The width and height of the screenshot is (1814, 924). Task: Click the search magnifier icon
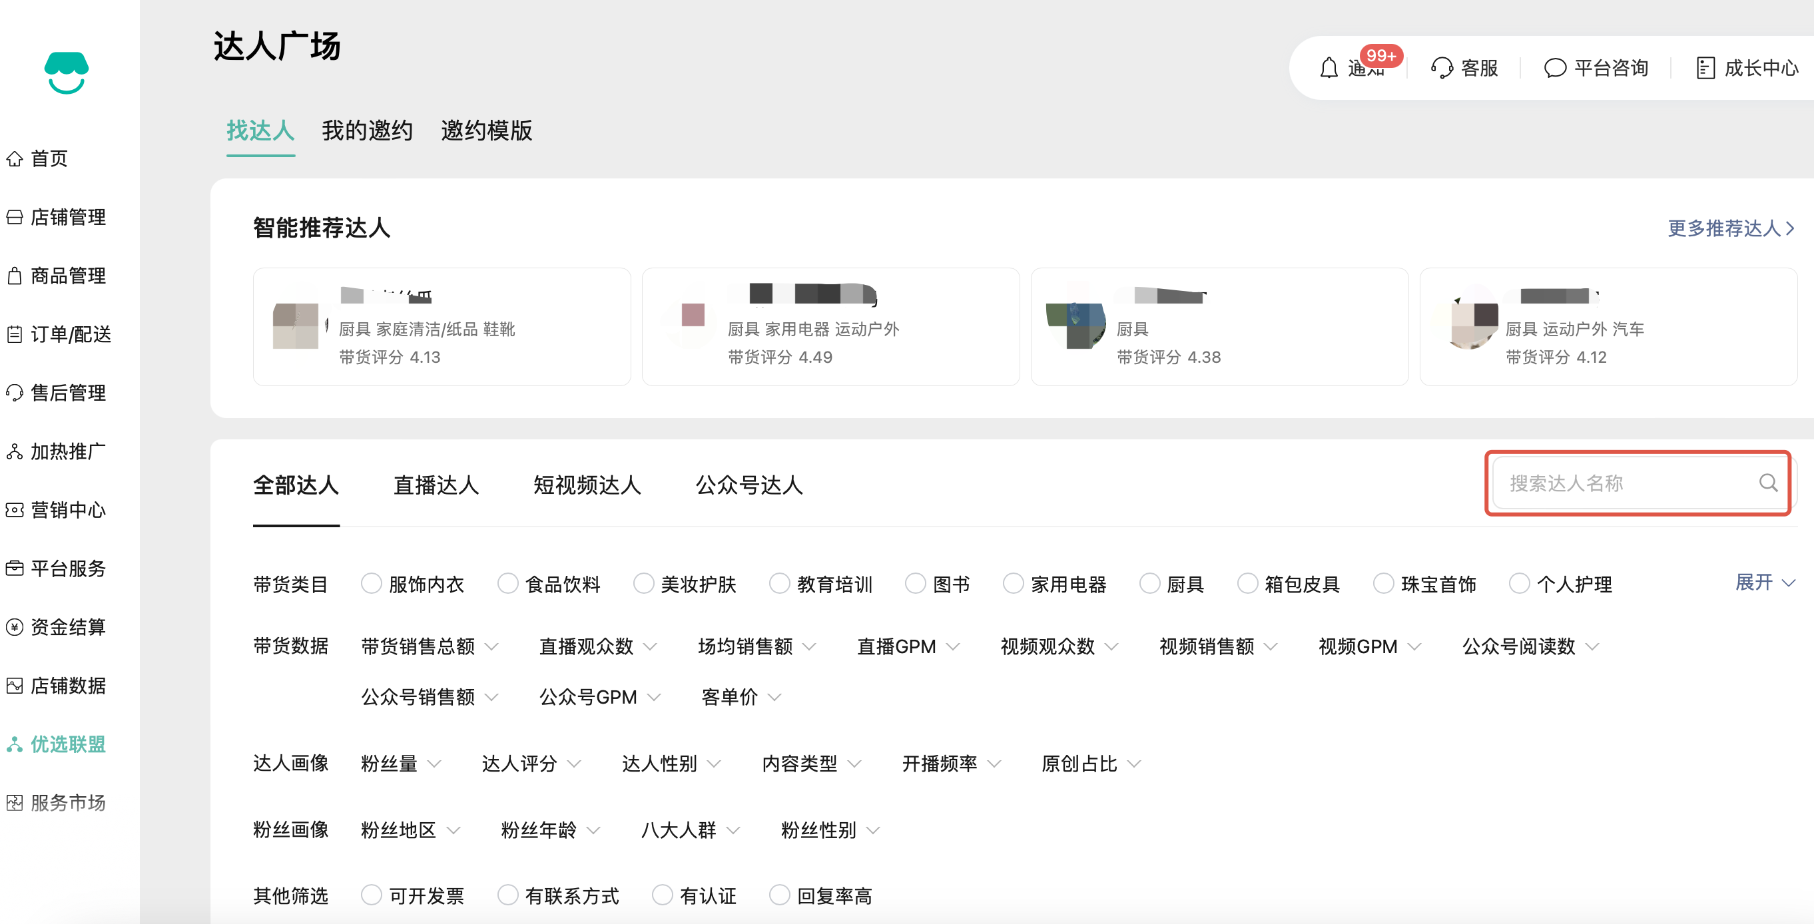click(1768, 483)
